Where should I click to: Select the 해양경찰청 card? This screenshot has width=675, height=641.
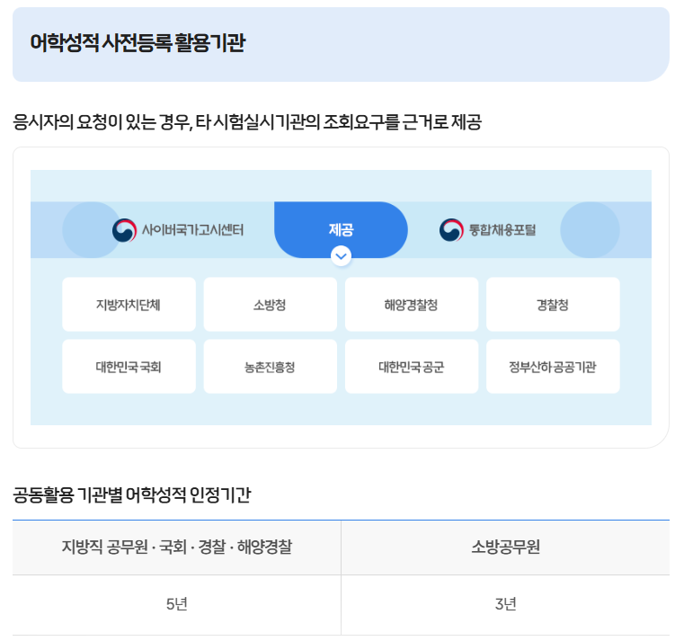tap(412, 305)
